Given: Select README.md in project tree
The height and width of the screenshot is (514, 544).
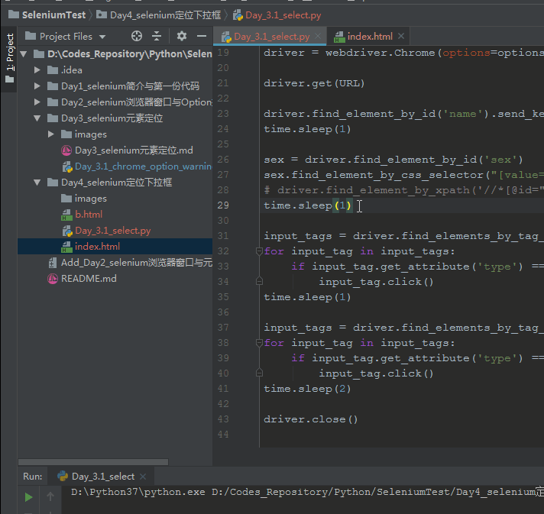Looking at the screenshot, I should click(x=89, y=279).
